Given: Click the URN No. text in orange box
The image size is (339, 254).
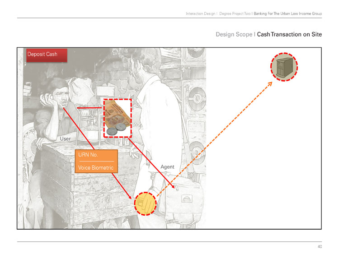Looking at the screenshot, I should [x=88, y=155].
